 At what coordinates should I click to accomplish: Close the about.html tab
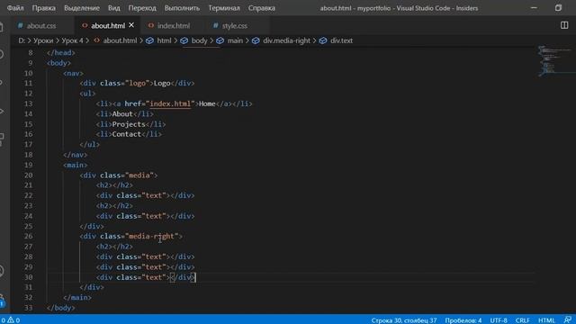point(131,25)
